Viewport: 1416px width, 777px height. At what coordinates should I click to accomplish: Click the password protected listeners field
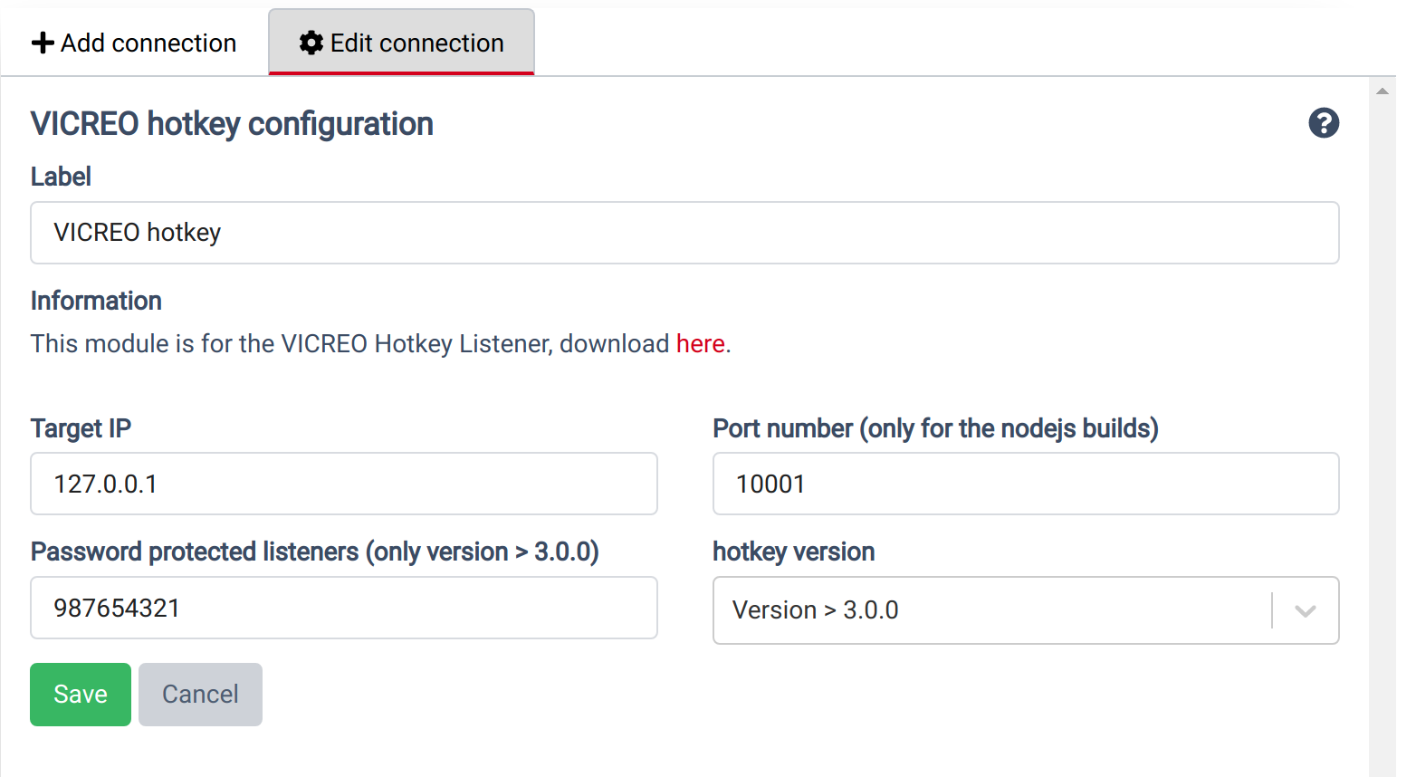pyautogui.click(x=344, y=608)
